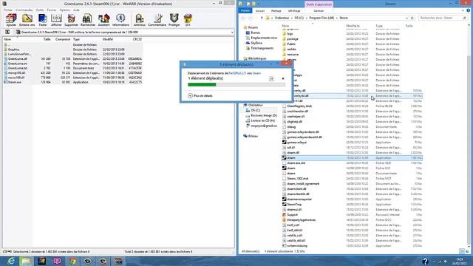This screenshot has height=266, width=473.
Task: Select SkyDrive in Explorer sidebar
Action: 256,43
